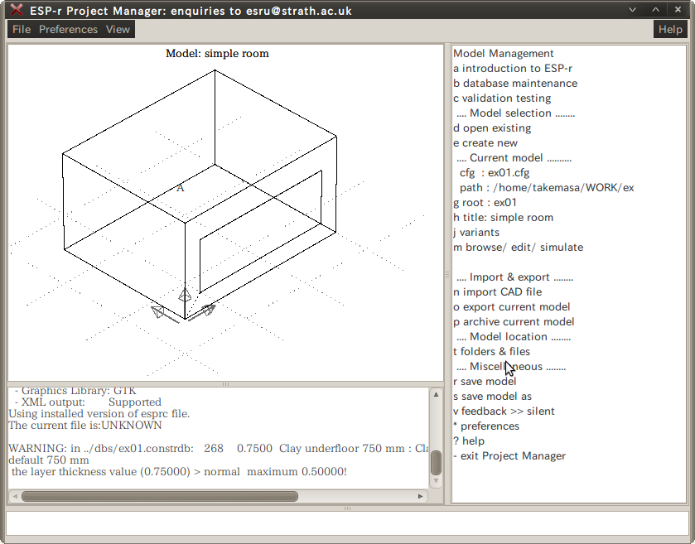Click the horizontal scrollbar in text output
This screenshot has width=695, height=544.
click(159, 497)
